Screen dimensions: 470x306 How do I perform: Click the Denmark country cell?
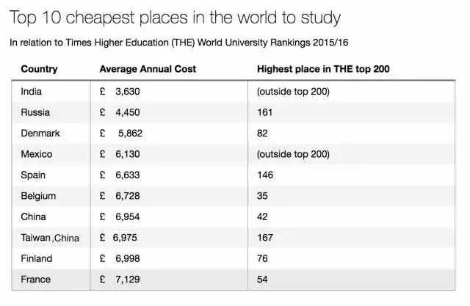click(x=40, y=134)
